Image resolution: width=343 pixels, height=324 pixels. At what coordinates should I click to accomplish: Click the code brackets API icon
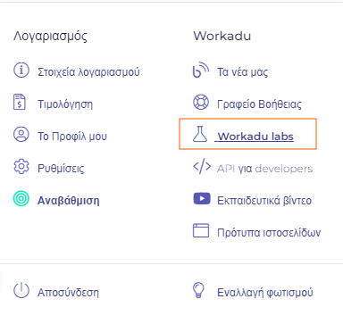(x=202, y=167)
